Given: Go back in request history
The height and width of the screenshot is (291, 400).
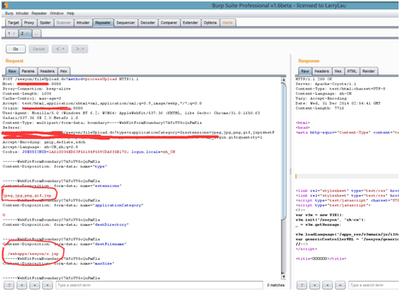Looking at the screenshot, I should (x=57, y=49).
